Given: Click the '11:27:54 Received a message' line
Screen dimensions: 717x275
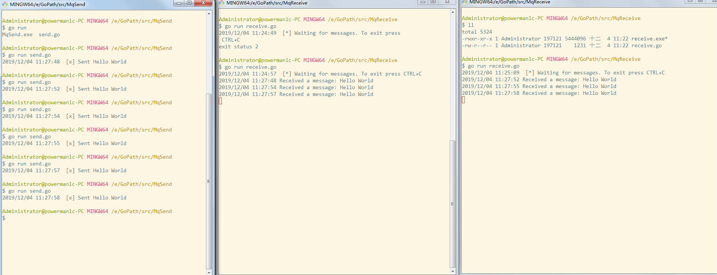Looking at the screenshot, I should (x=296, y=87).
